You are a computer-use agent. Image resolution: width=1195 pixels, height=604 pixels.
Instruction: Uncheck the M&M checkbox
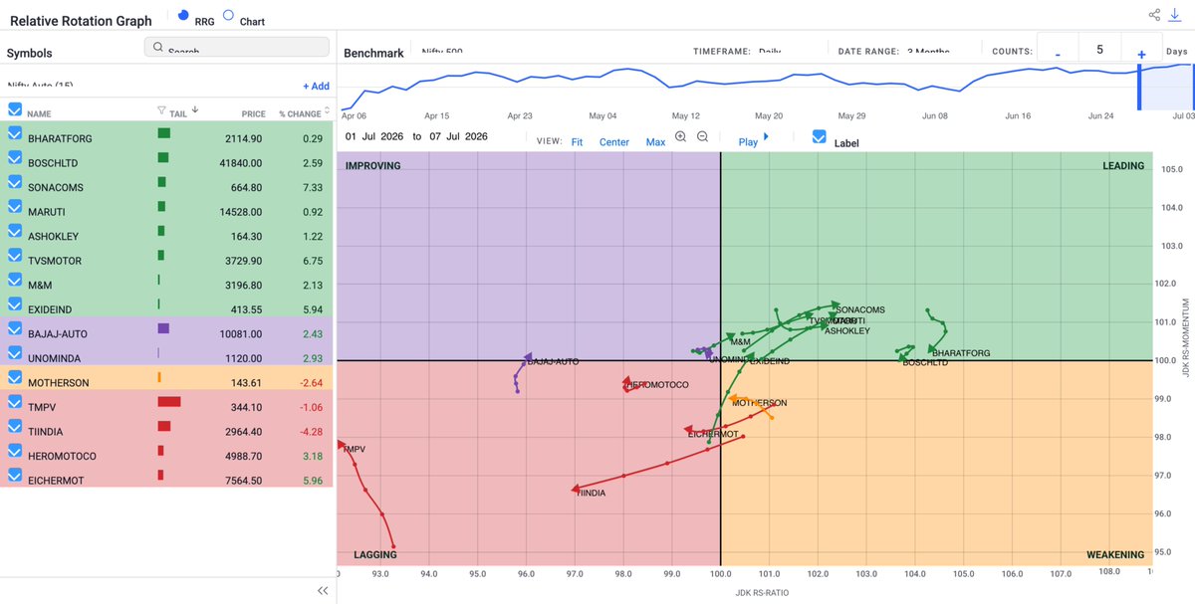click(15, 280)
